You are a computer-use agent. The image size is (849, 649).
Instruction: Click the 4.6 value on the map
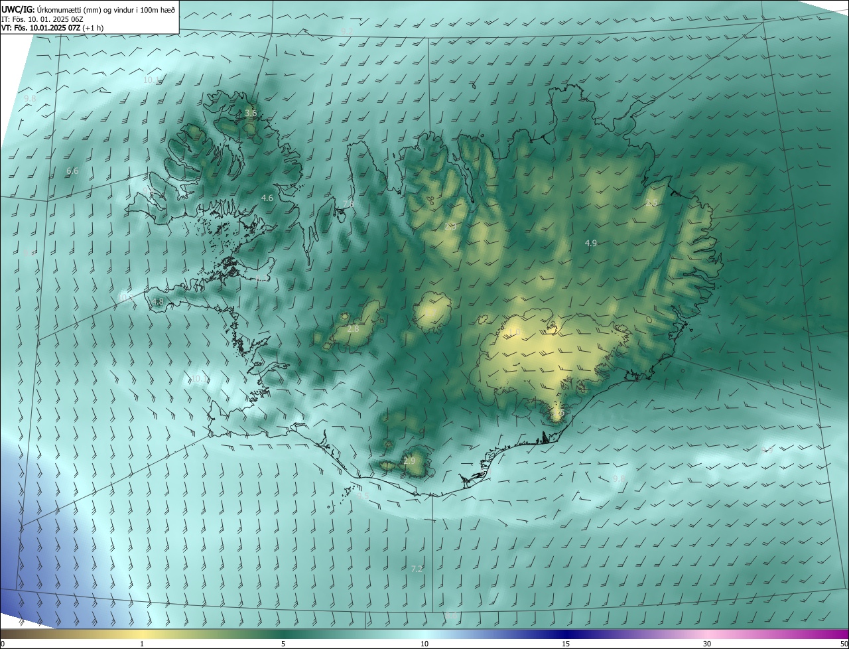coord(267,198)
